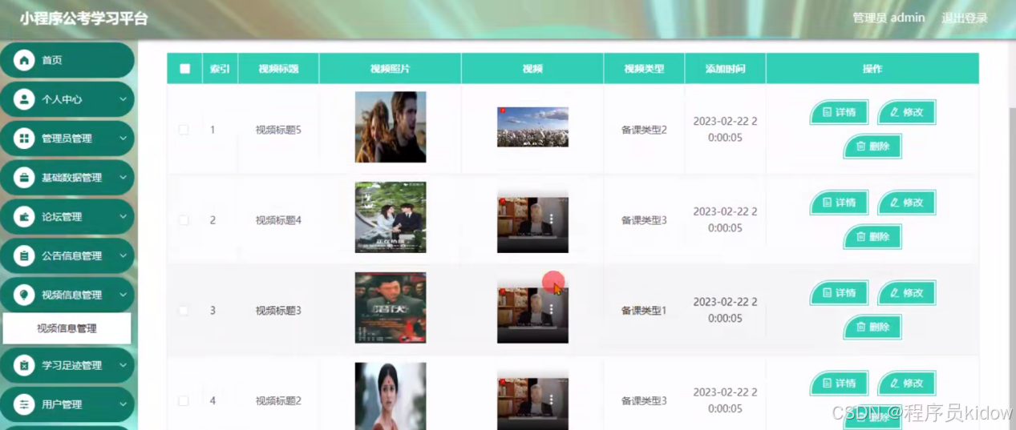The height and width of the screenshot is (430, 1016).
Task: Expand the 个人中心 menu chevron
Action: (123, 99)
